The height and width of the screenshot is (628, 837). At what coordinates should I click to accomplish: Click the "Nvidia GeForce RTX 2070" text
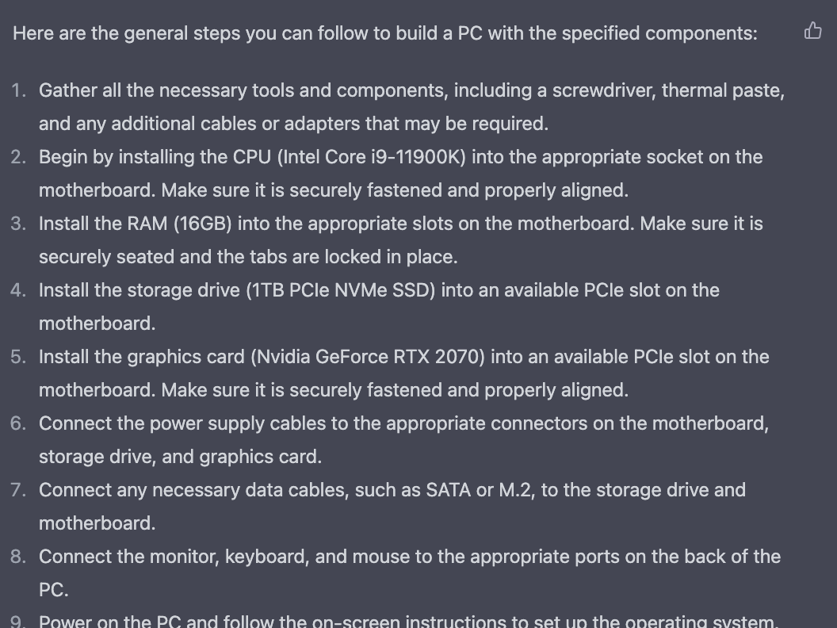click(367, 357)
